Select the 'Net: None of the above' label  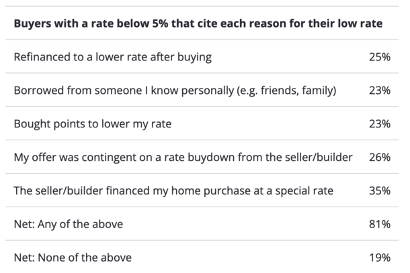pyautogui.click(x=73, y=257)
